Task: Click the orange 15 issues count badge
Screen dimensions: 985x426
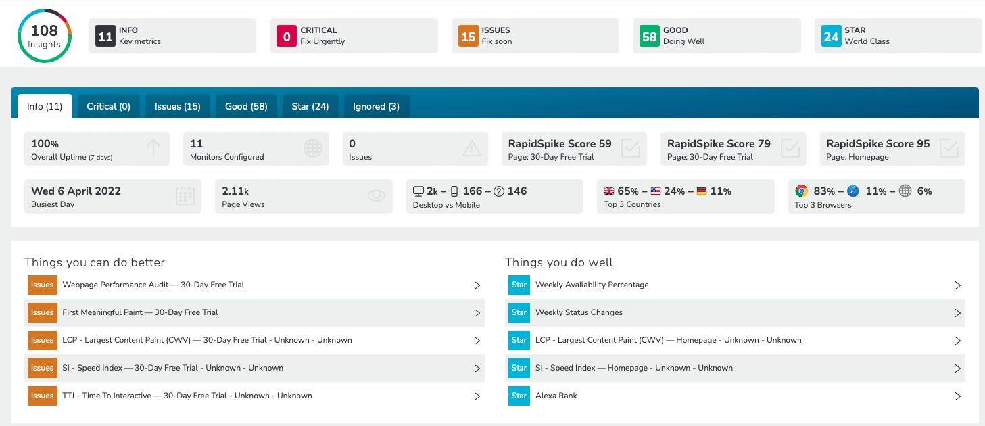Action: point(469,37)
